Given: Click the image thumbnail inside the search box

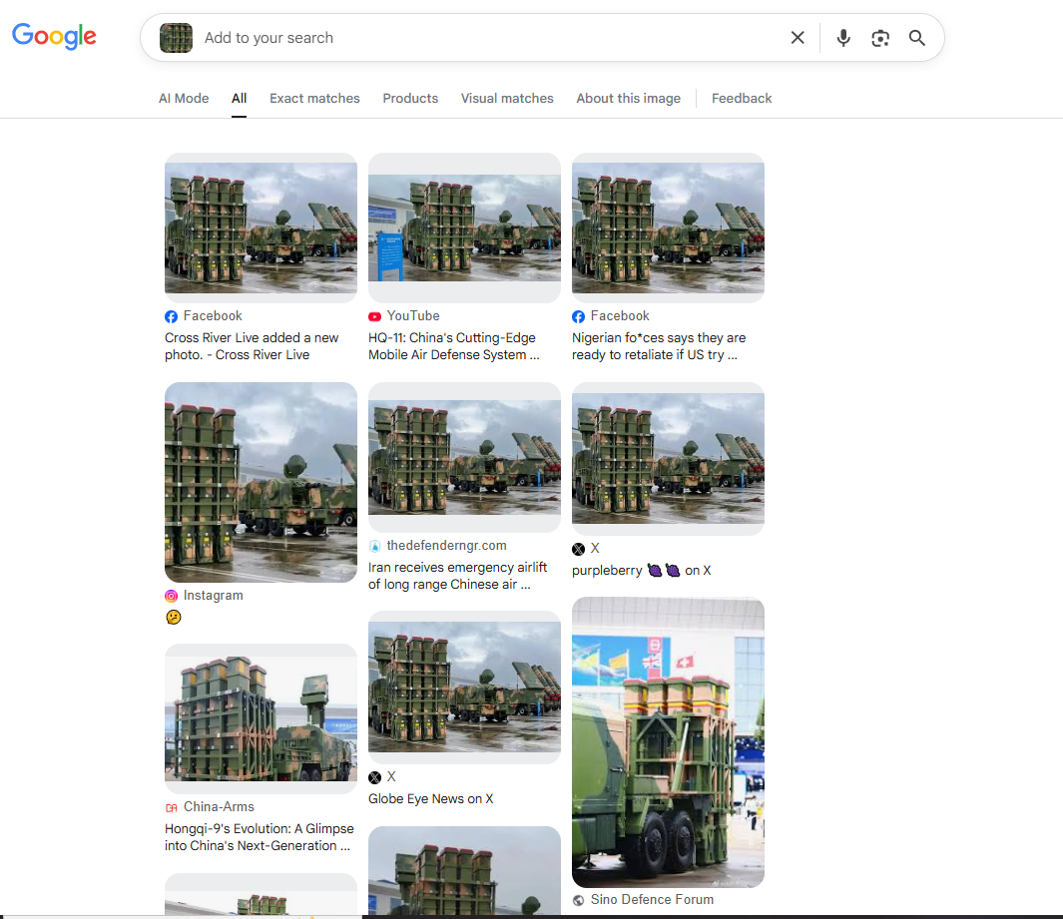Looking at the screenshot, I should (x=176, y=38).
